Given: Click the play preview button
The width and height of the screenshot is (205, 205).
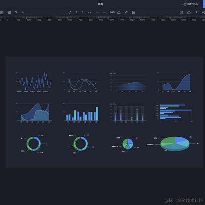Looking at the screenshot, I should pyautogui.click(x=196, y=12).
